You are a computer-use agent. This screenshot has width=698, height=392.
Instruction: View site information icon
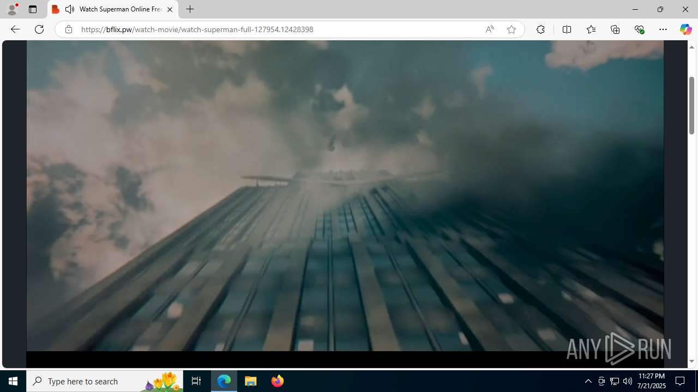click(x=68, y=29)
